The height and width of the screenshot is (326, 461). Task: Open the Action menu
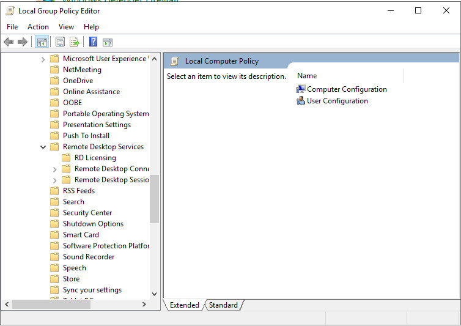point(38,27)
